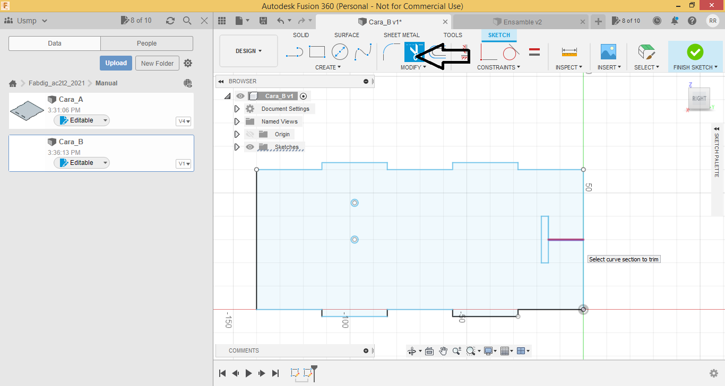
Task: Open Cara_A version V4 dropdown
Action: 184,121
